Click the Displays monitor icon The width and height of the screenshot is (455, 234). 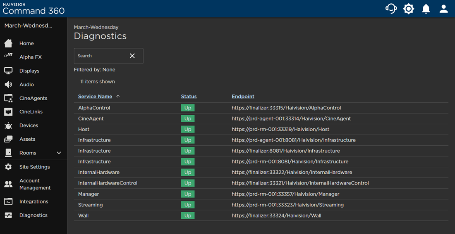tap(8, 71)
